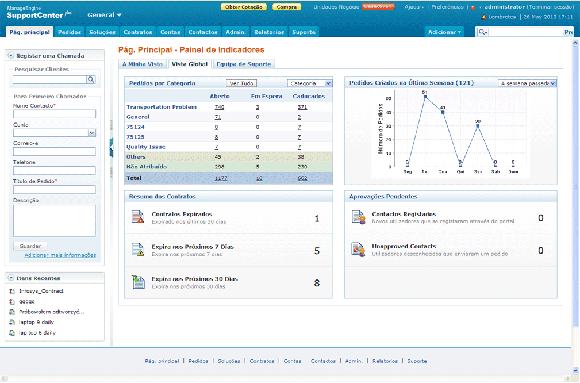Open the General portal dropdown
This screenshot has width=580, height=383.
tap(105, 15)
